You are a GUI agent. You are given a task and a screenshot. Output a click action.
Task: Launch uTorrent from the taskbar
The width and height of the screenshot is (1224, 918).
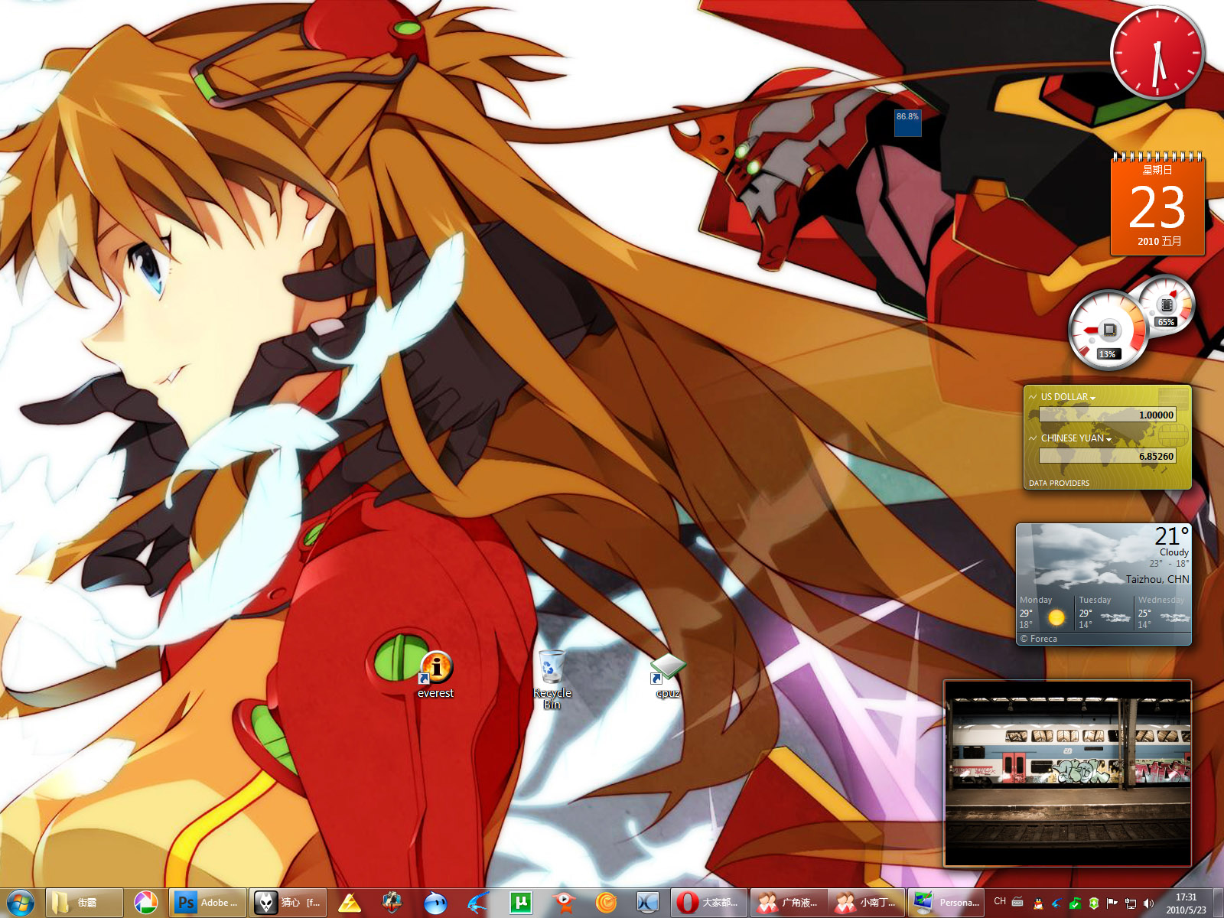[521, 903]
